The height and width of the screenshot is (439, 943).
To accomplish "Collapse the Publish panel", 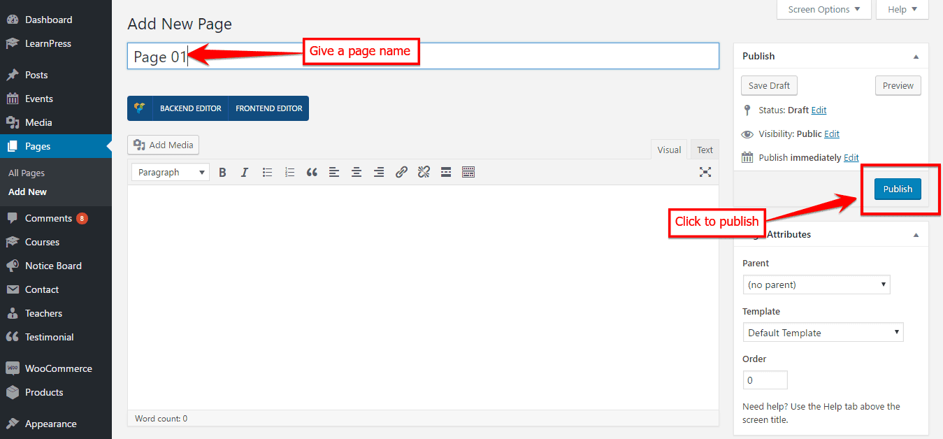I will 916,57.
